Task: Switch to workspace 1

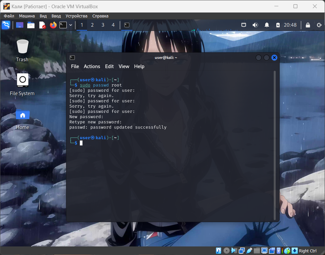Action: click(82, 25)
